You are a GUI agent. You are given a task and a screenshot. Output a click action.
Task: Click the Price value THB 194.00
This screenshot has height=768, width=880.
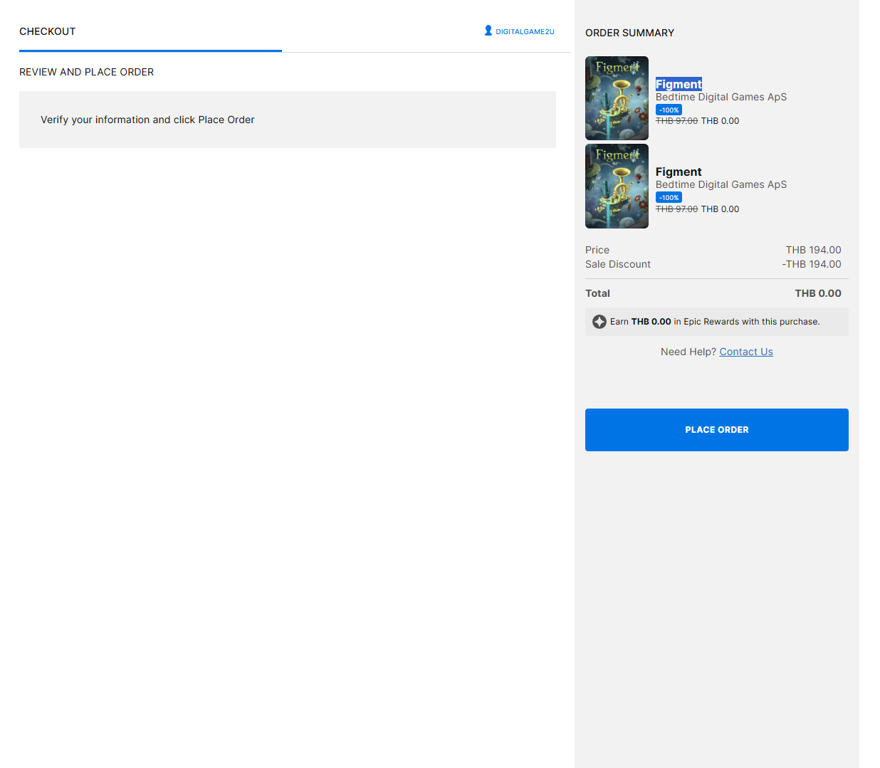813,250
